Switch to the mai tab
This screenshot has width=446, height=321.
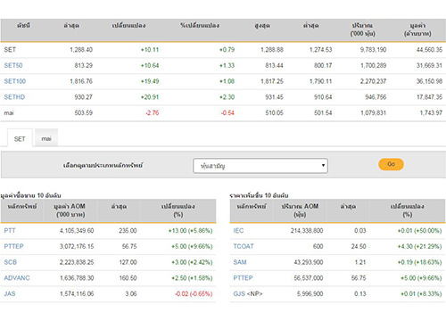coord(46,138)
